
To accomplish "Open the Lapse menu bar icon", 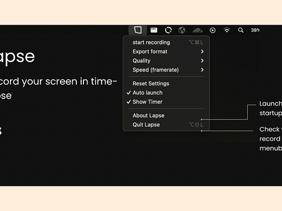I will [x=137, y=30].
